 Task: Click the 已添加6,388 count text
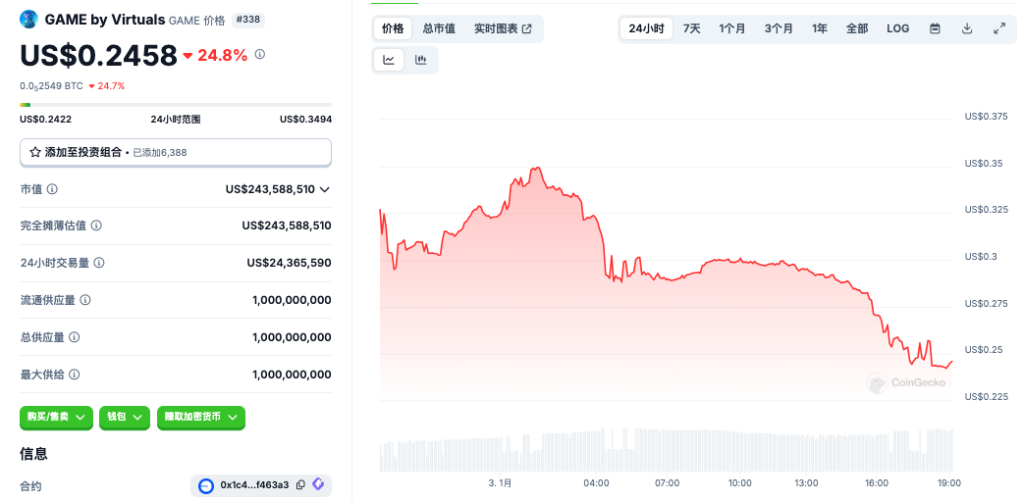click(160, 152)
